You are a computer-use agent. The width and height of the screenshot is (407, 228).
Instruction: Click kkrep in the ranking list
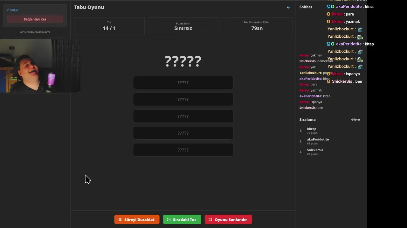click(x=312, y=129)
